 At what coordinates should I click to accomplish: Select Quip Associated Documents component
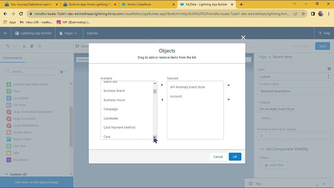[30, 112]
